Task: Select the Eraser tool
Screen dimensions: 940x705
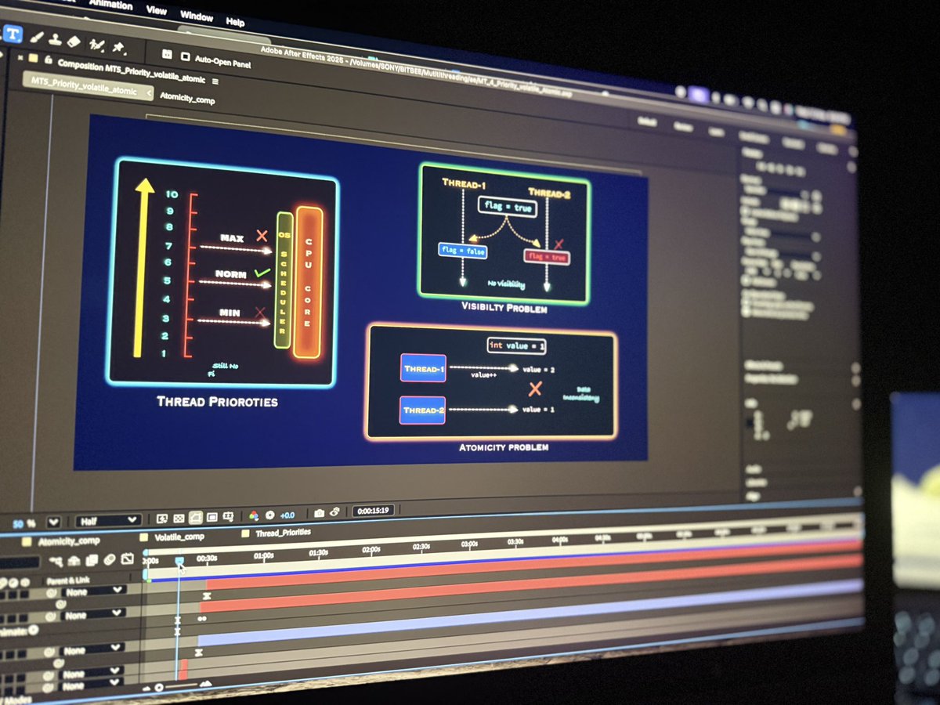Action: (73, 41)
